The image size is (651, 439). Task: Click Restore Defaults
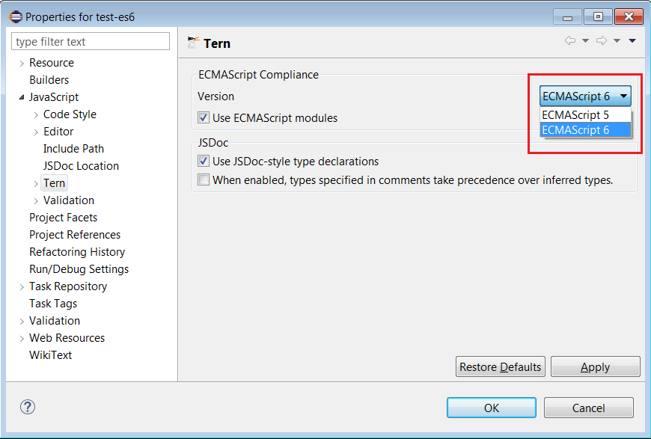500,366
